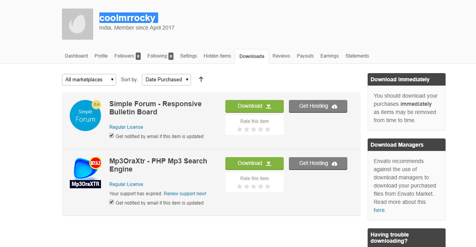Click the coolmrrocky profile avatar image

pos(78,24)
